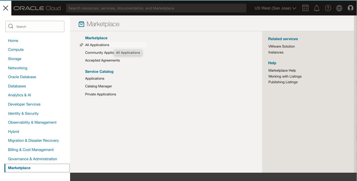
Task: Open Identity & Security menu category
Action: [23, 114]
